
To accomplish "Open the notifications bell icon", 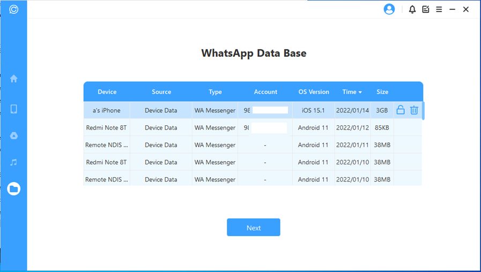I will [412, 9].
